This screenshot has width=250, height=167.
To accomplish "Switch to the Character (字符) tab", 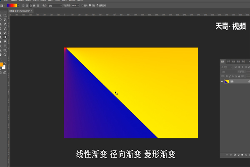I will [x=229, y=61].
